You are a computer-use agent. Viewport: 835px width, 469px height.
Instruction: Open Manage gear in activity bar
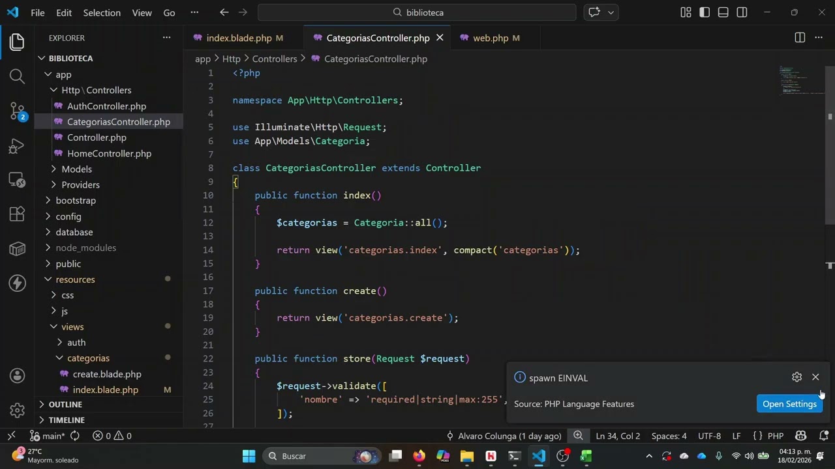coord(17,410)
